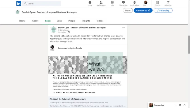190x108 pixels.
Task: Open the Consumer Insights+Trends newsletter link
Action: (70, 48)
